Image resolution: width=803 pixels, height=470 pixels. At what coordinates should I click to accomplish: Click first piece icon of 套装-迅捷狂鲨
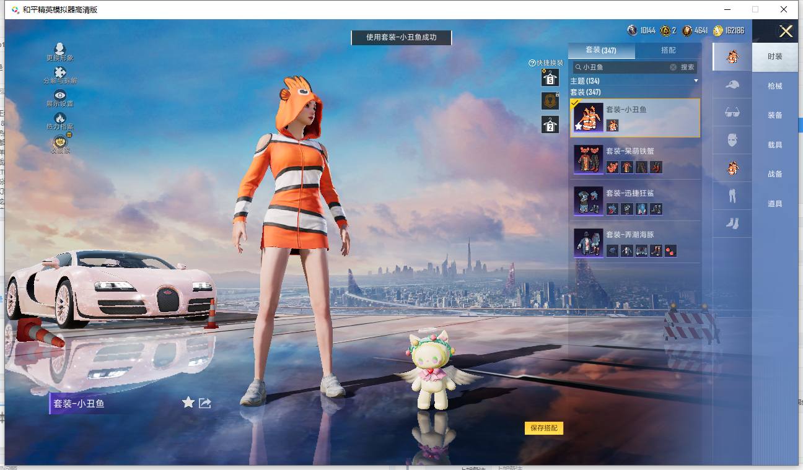tap(612, 209)
